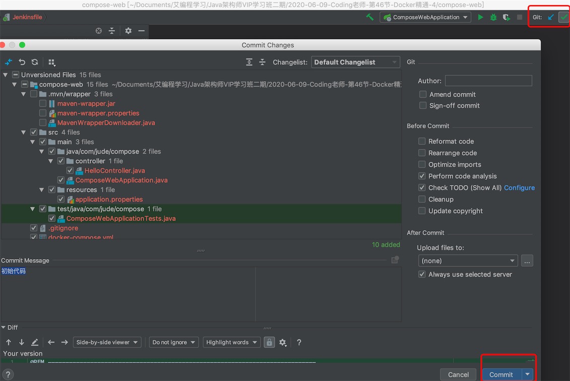The width and height of the screenshot is (570, 381).
Task: Collapse the Diff section
Action: coord(3,328)
